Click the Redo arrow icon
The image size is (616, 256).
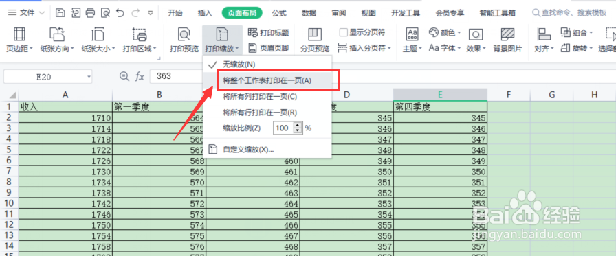tap(135, 13)
